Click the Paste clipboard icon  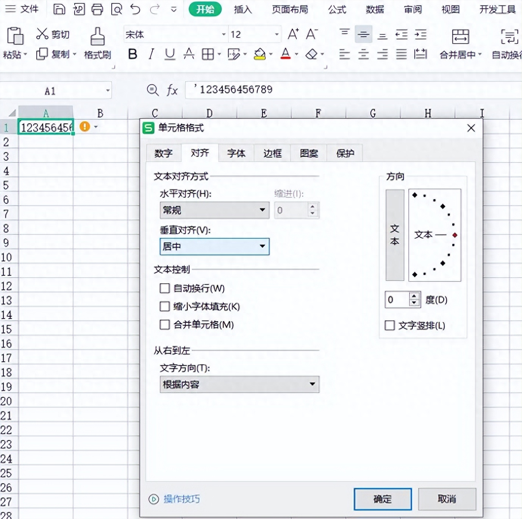click(15, 36)
